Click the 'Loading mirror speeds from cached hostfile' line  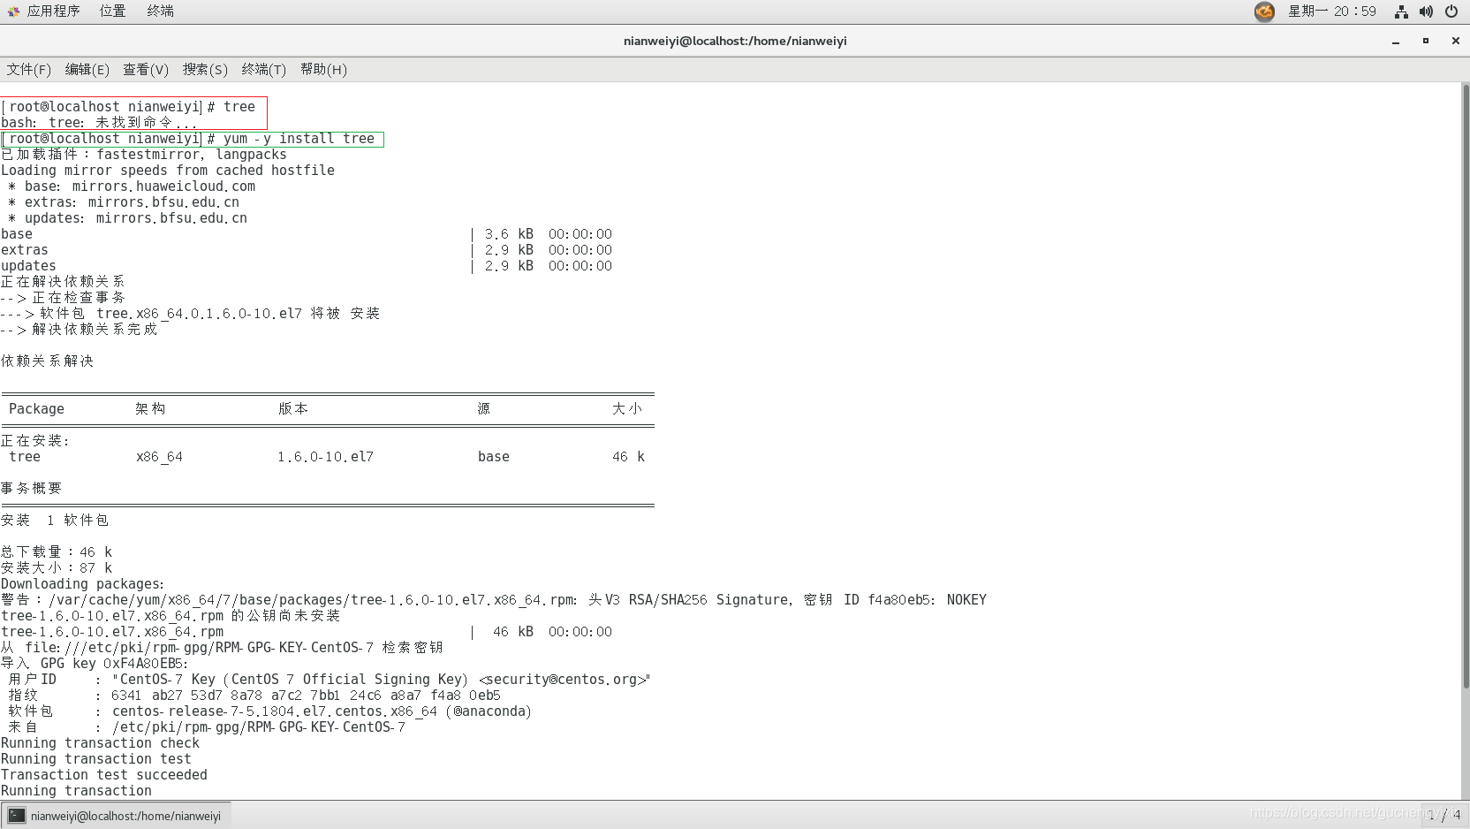coord(168,171)
